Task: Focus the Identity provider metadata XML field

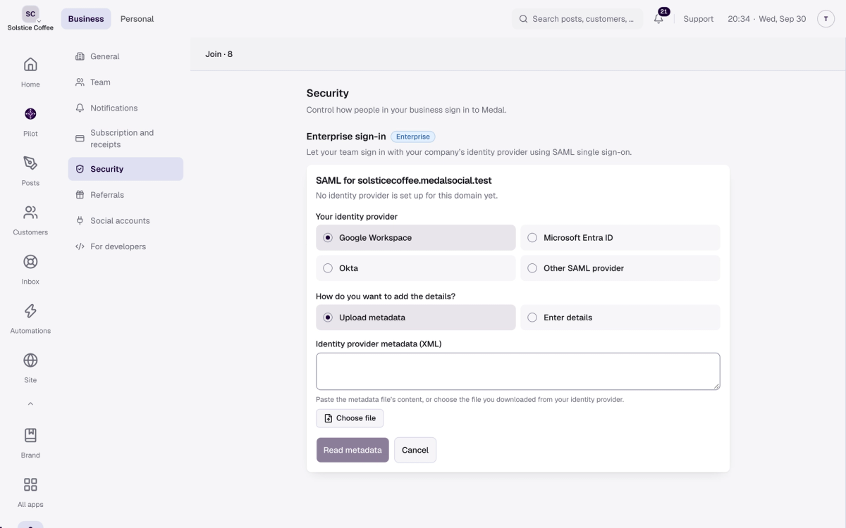Action: click(518, 371)
